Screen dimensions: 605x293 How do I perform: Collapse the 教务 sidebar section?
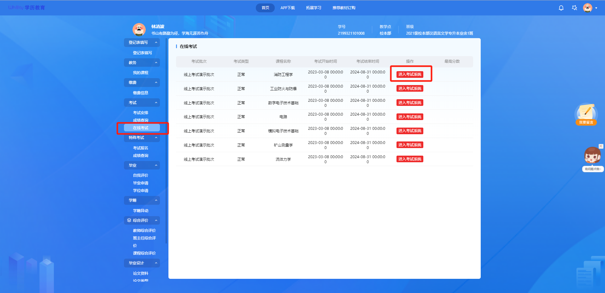click(156, 63)
